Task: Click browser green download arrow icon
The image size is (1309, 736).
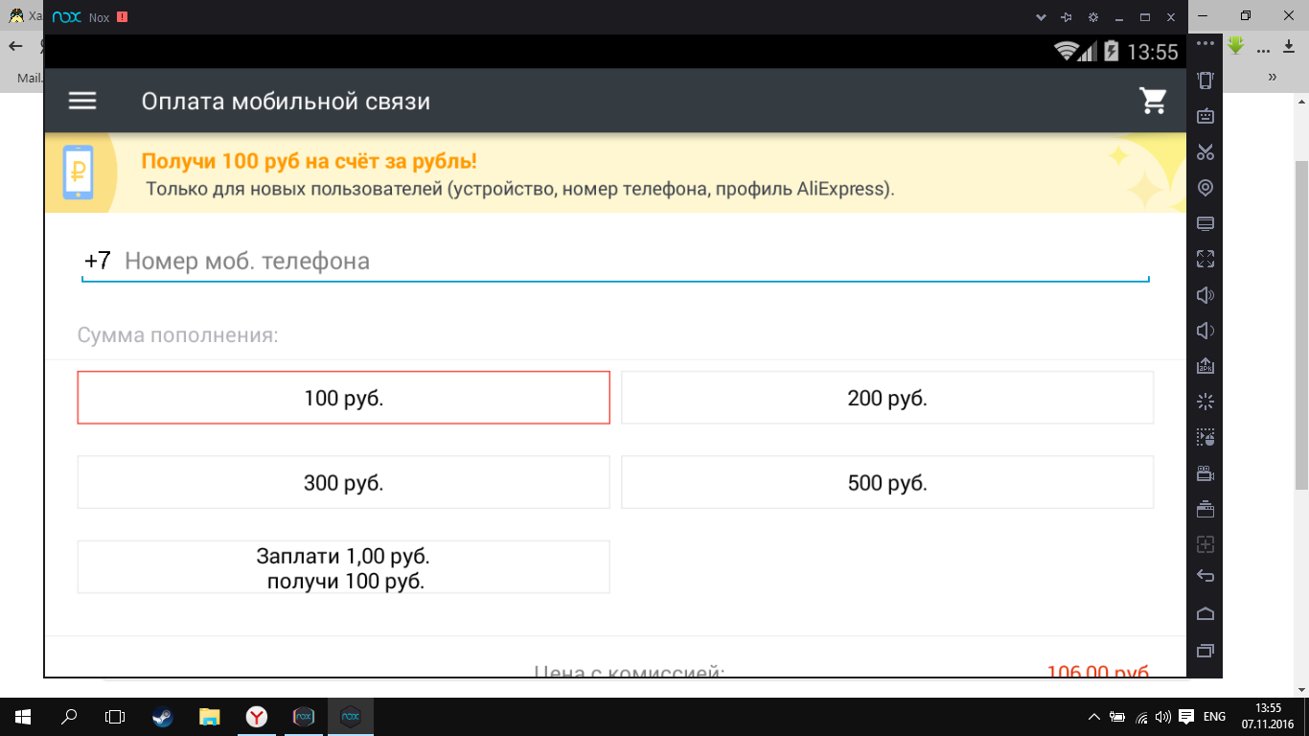Action: [1235, 46]
